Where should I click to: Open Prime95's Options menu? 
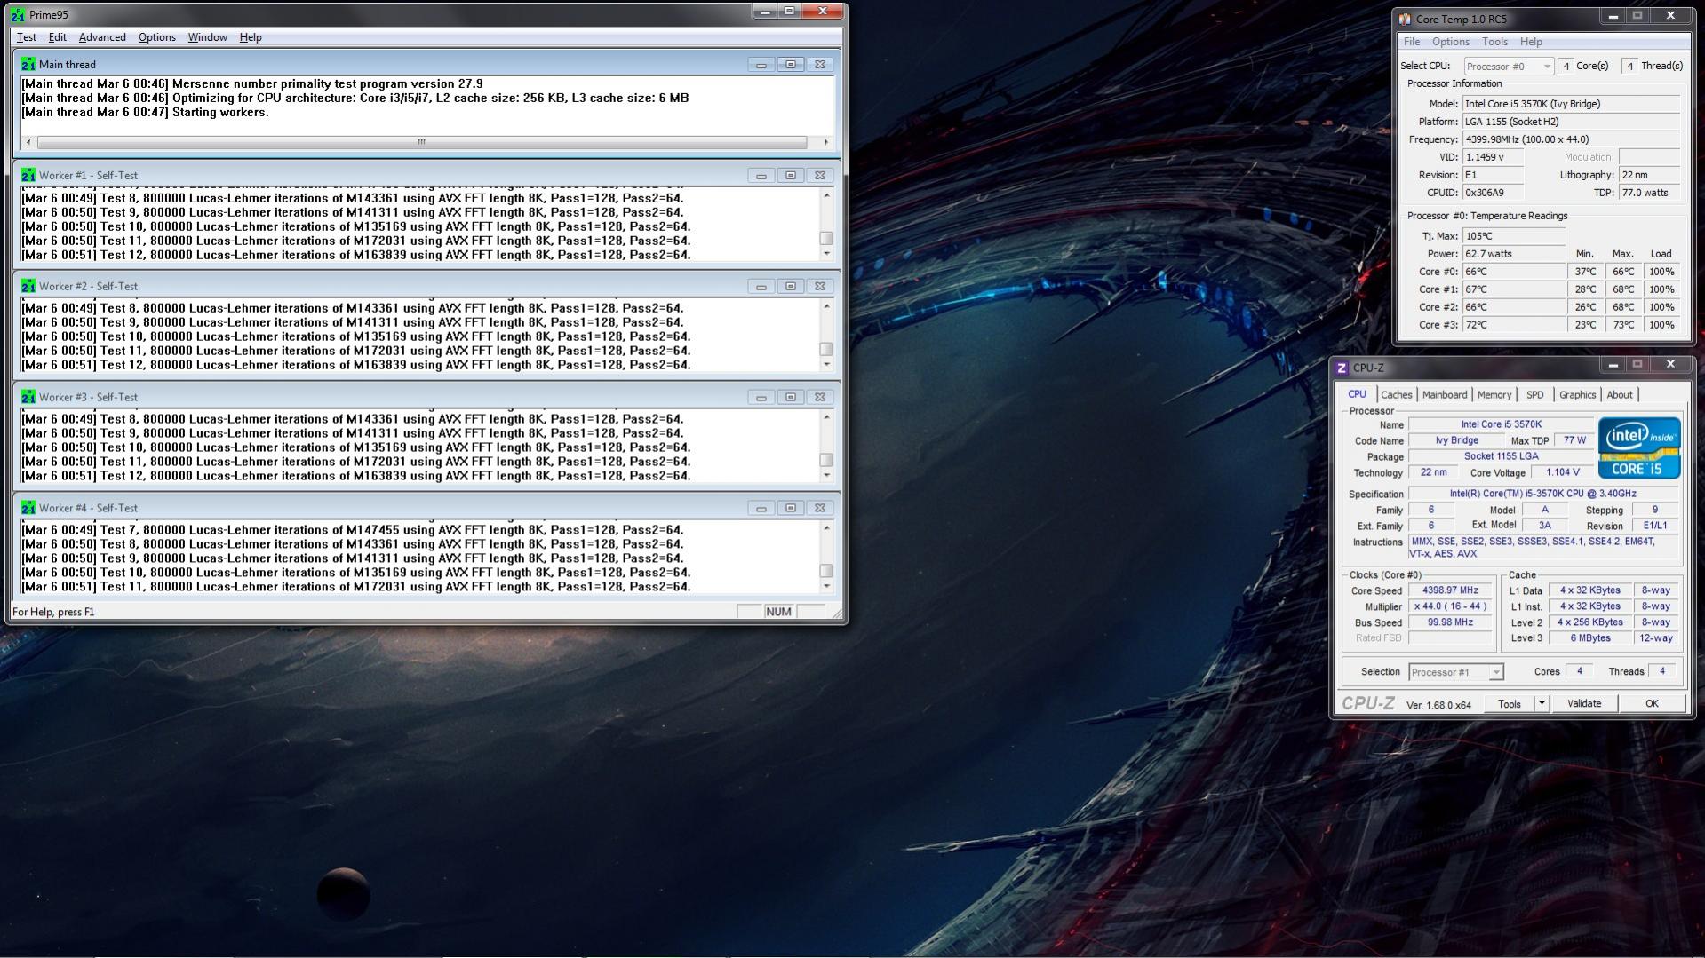(x=156, y=37)
